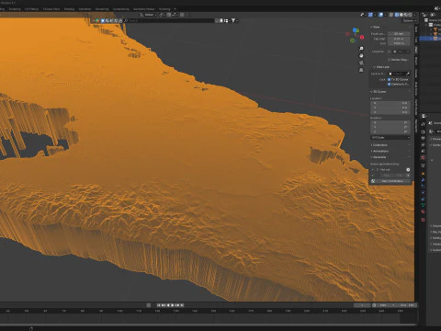Image resolution: width=441 pixels, height=331 pixels.
Task: Toggle X-ray mode icon
Action: [x=391, y=15]
